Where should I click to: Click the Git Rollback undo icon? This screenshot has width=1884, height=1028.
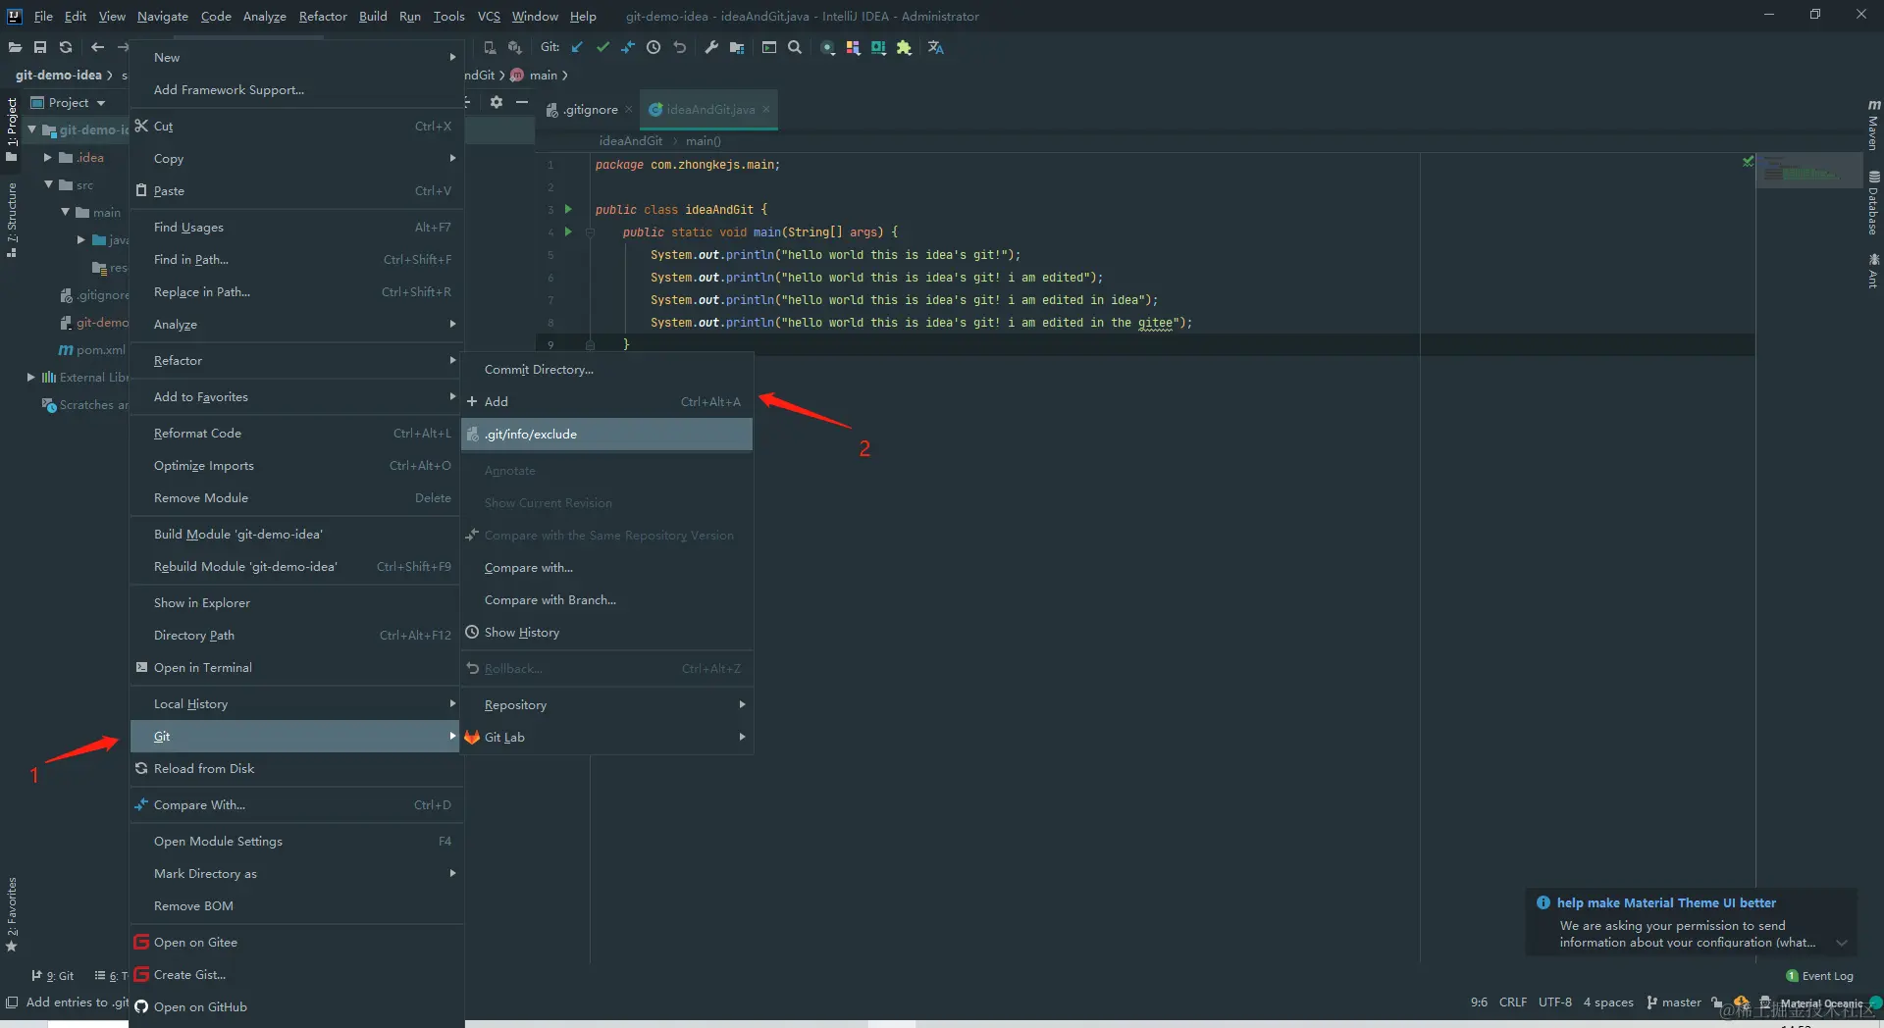click(679, 47)
